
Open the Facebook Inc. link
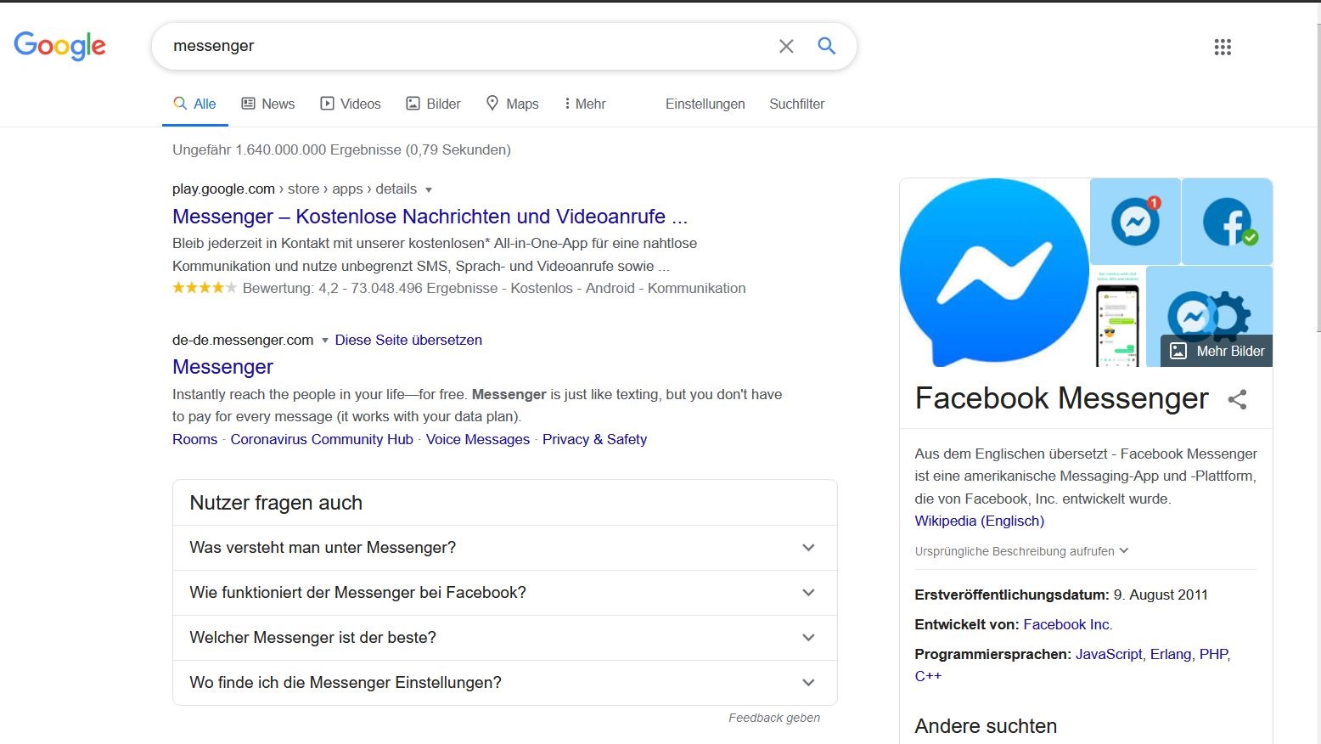click(x=1067, y=624)
